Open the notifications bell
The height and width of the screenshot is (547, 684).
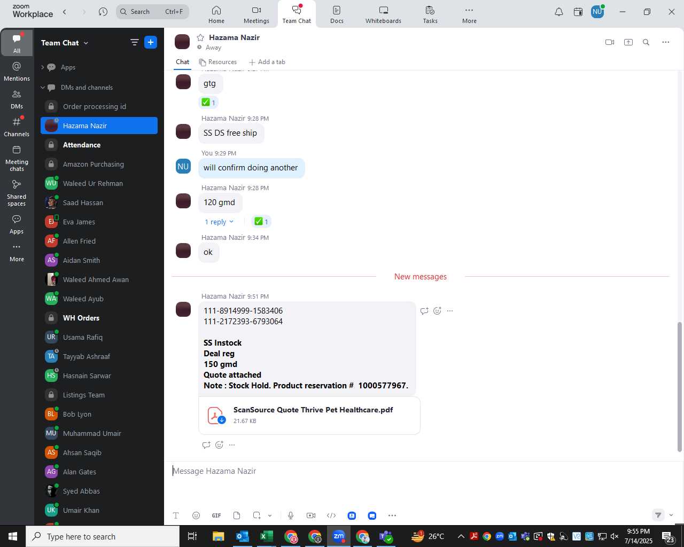point(559,12)
